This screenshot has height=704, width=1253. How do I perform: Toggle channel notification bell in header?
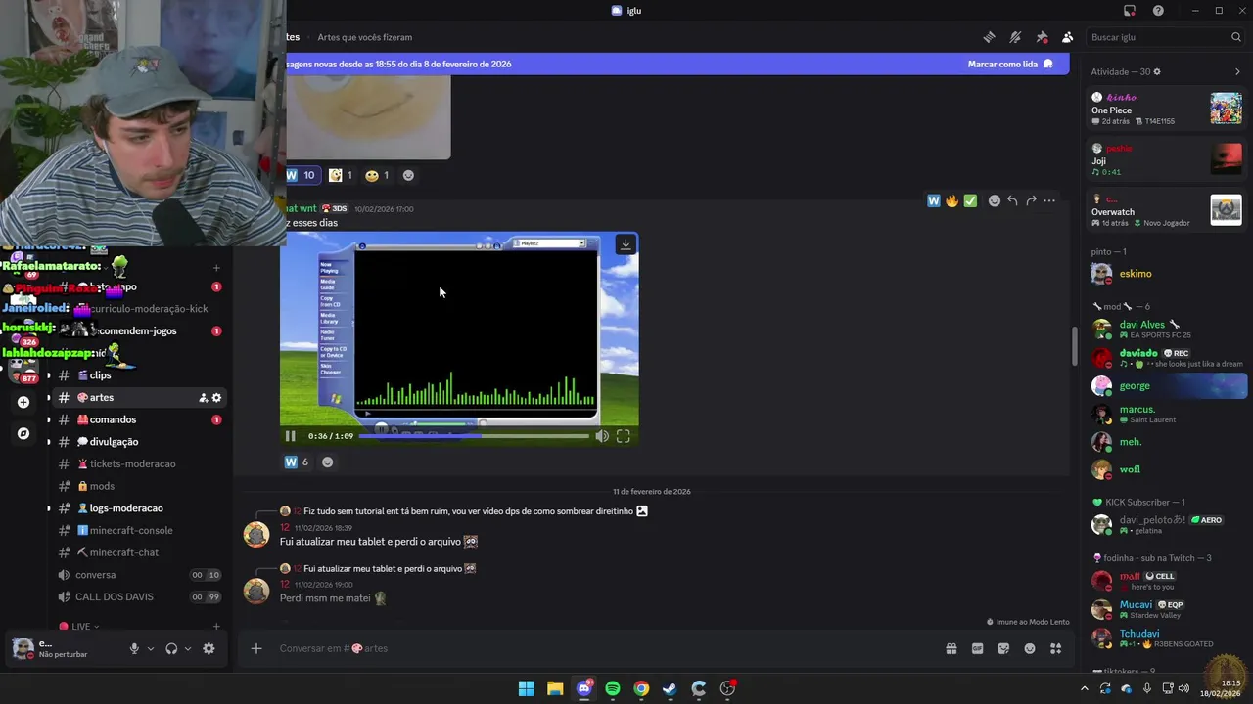(x=1015, y=37)
